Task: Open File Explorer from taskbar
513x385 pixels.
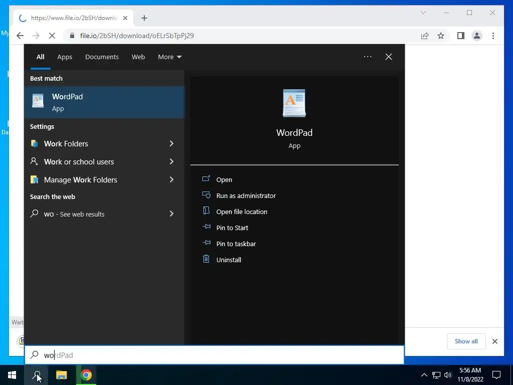Action: point(61,375)
